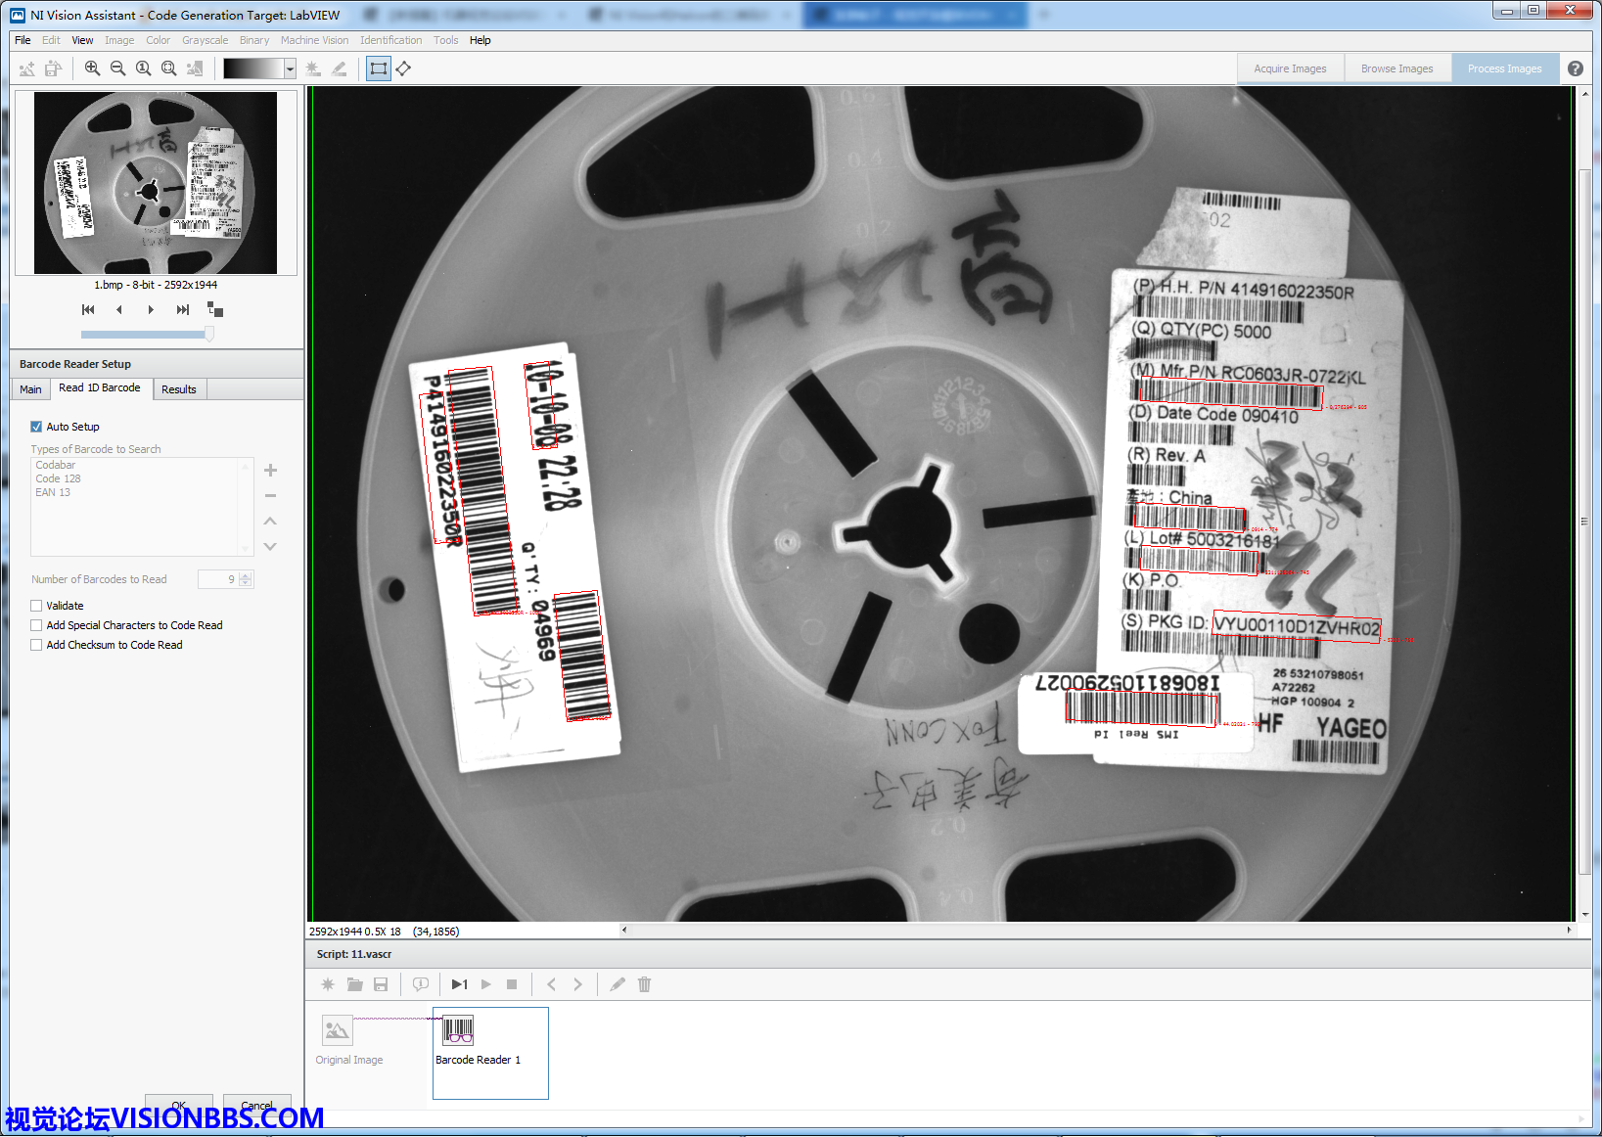Click the remove barcode type minus icon
This screenshot has width=1602, height=1137.
(271, 496)
